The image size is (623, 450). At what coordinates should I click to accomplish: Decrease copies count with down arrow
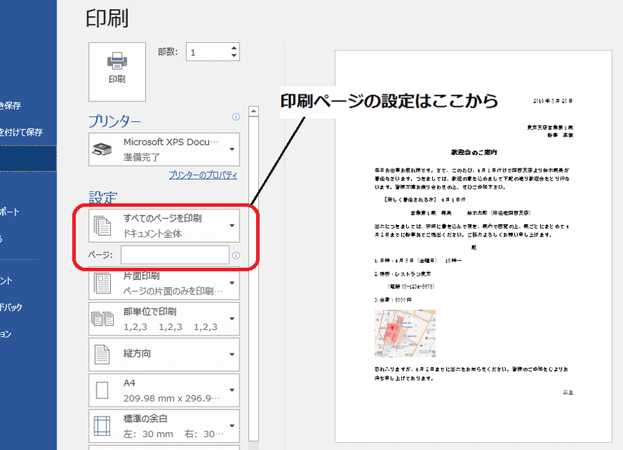[x=234, y=56]
